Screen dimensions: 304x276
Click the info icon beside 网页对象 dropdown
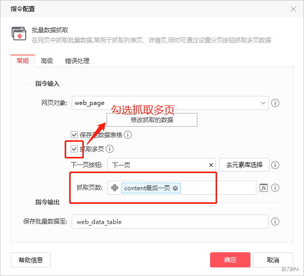click(275, 103)
